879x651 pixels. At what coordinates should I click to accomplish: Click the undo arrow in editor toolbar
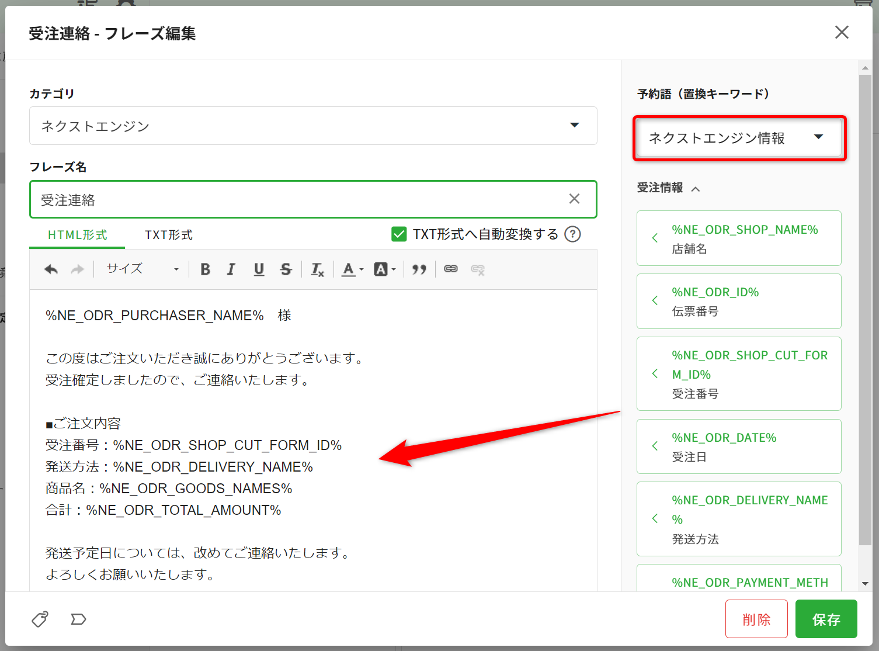51,269
